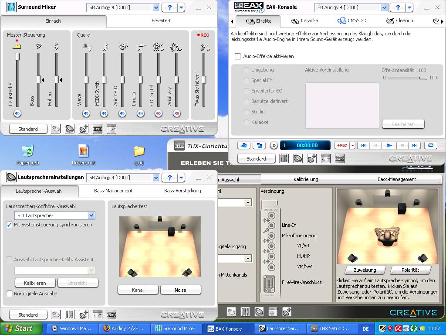
Task: Check Nur digitale Ausgabe option
Action: click(10, 294)
